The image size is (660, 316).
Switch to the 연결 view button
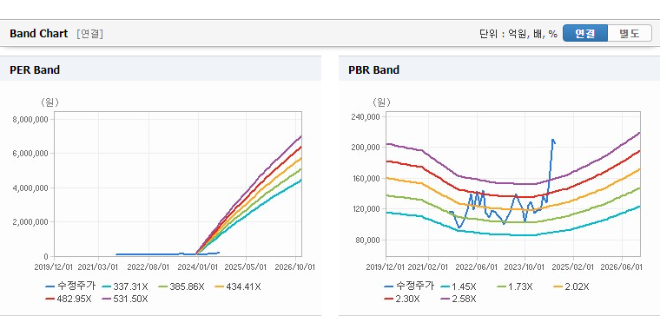tap(585, 33)
